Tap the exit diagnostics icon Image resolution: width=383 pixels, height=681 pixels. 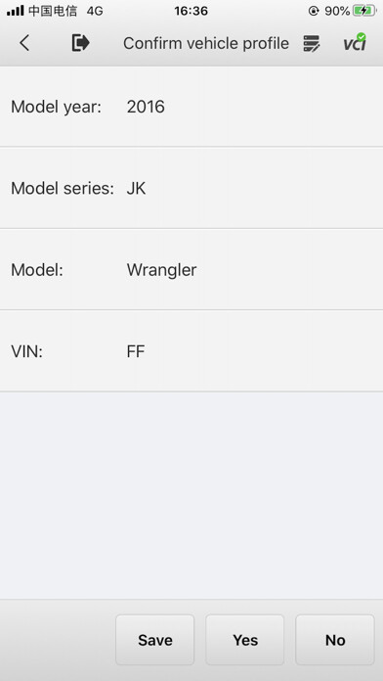coord(81,43)
